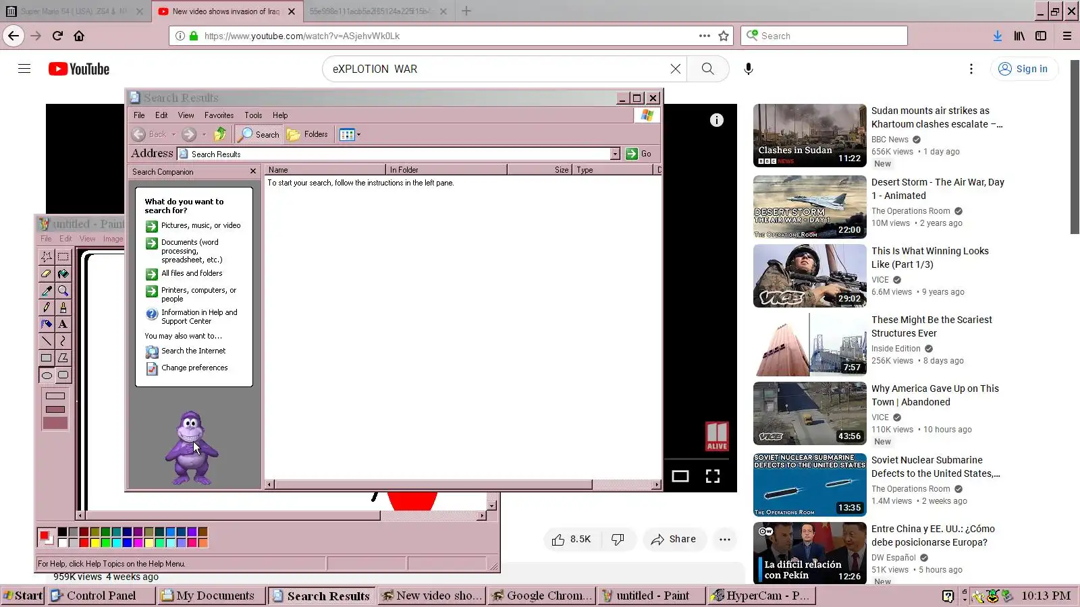Switch video player to theater mode
Screen dimensions: 1080x607
click(x=680, y=476)
